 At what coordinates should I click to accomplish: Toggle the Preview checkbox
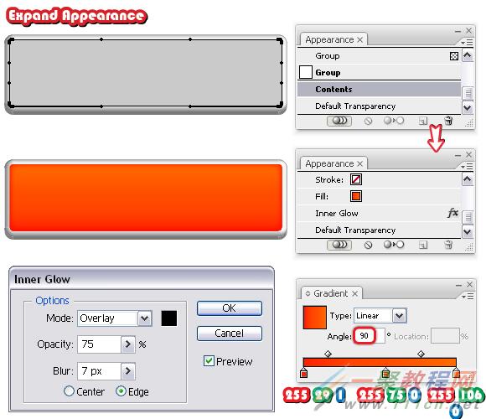209,360
